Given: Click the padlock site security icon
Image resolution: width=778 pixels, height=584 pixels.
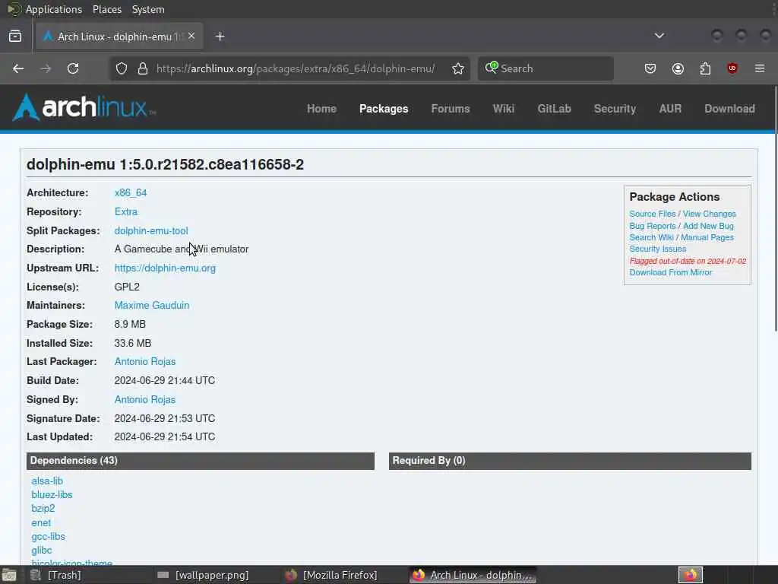Looking at the screenshot, I should [143, 68].
